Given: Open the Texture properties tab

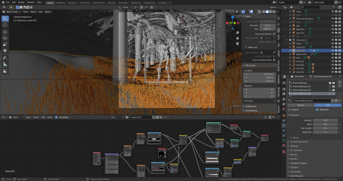Looking at the screenshot, I should 284,152.
